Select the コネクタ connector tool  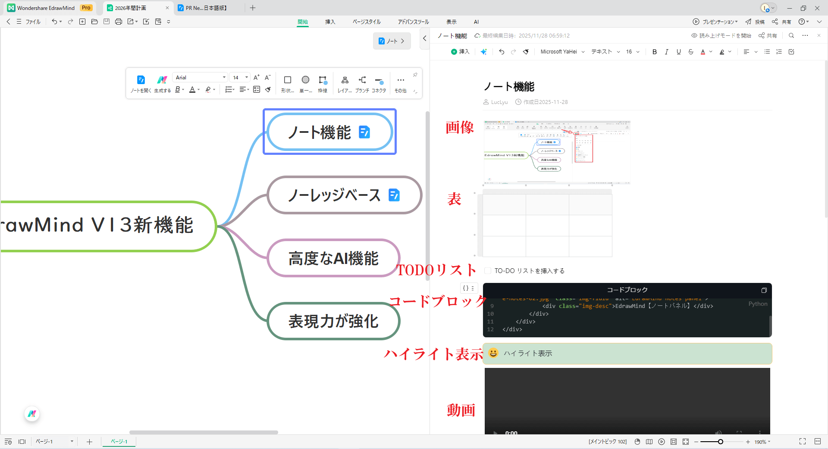pos(378,83)
